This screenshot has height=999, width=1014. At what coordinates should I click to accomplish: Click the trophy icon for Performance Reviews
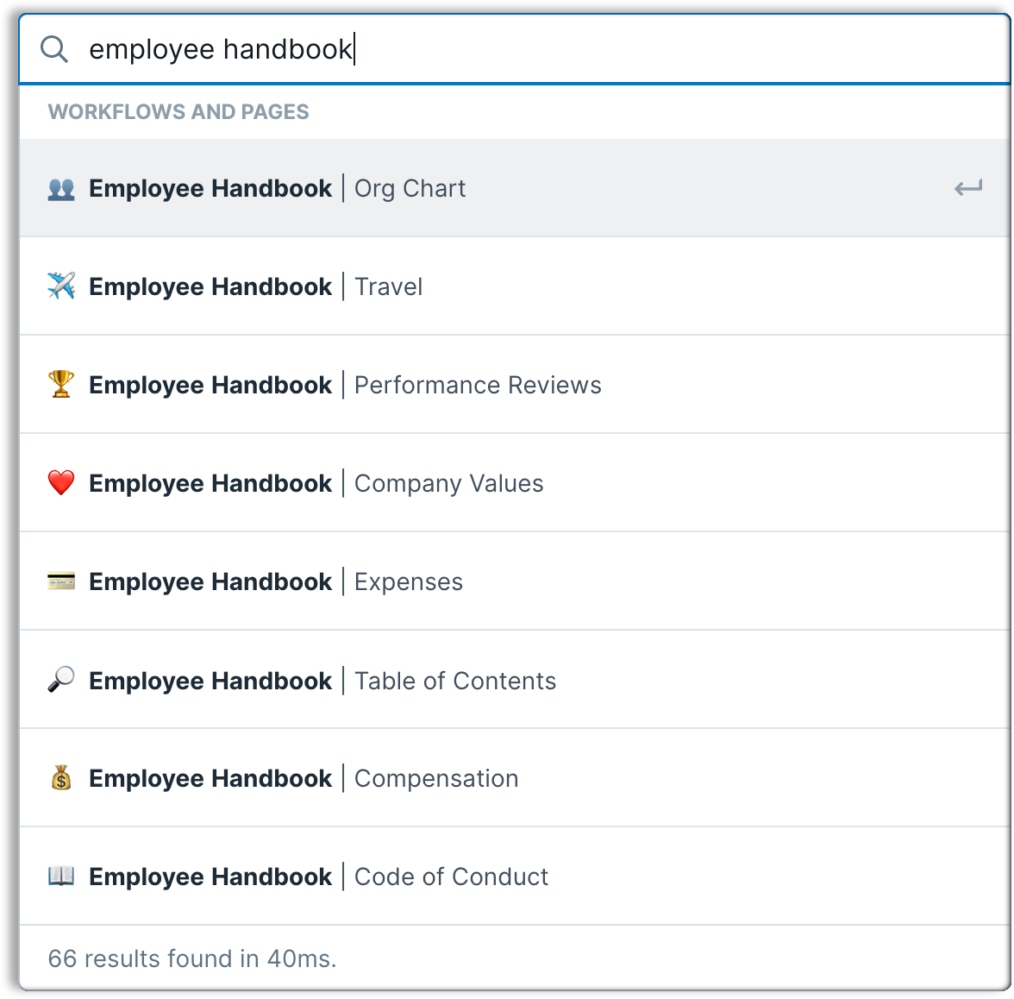pos(61,385)
